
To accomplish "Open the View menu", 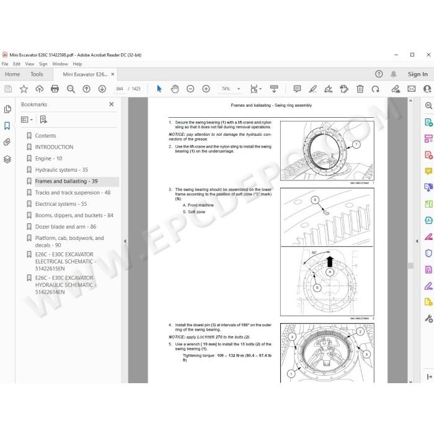I will pos(30,64).
